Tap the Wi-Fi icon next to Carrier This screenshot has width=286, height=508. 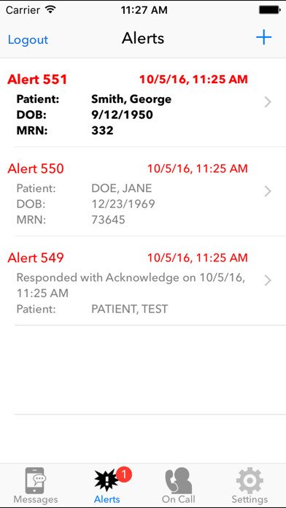coord(50,9)
